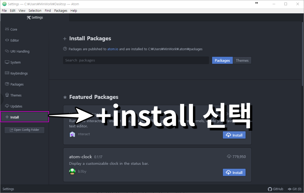Image resolution: width=304 pixels, height=193 pixels.
Task: Click the question mark help icon
Action: point(65,49)
